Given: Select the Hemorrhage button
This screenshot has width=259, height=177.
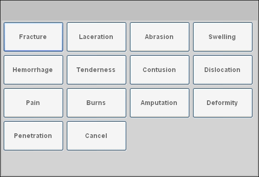Looking at the screenshot, I should [33, 70].
